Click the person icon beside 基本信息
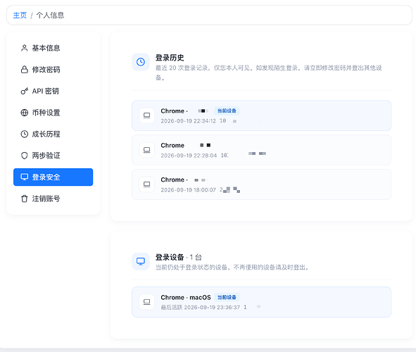 point(25,48)
